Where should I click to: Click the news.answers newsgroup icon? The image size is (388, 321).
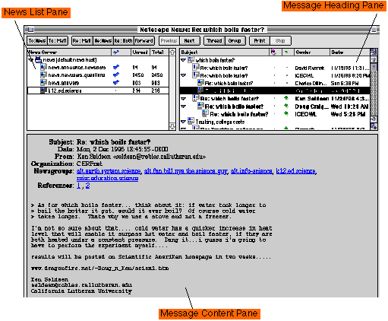coord(43,83)
